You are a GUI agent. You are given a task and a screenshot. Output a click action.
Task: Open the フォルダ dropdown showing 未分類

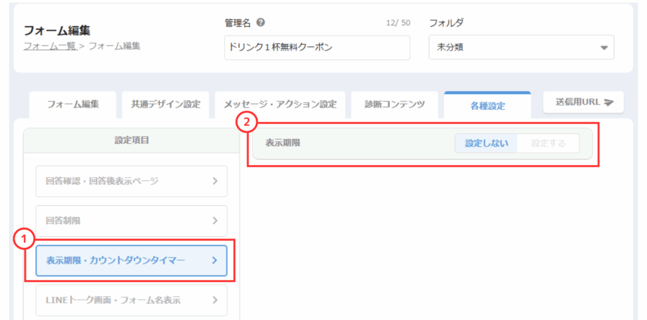521,47
